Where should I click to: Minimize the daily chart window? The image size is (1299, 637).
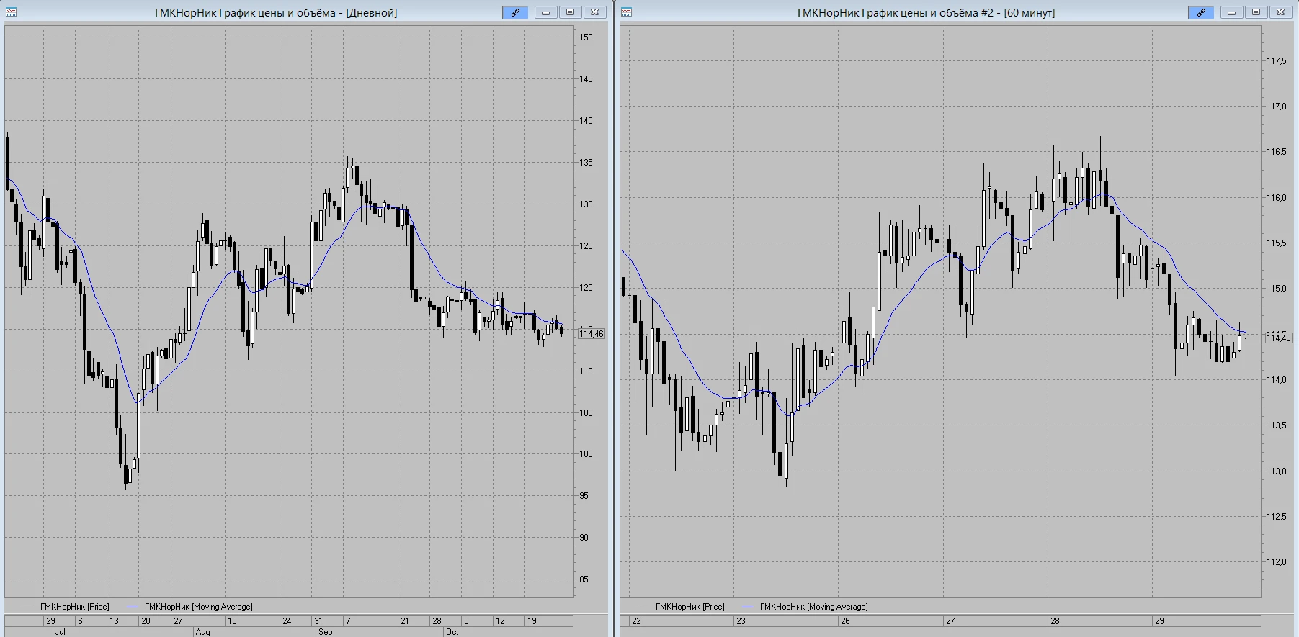point(545,12)
